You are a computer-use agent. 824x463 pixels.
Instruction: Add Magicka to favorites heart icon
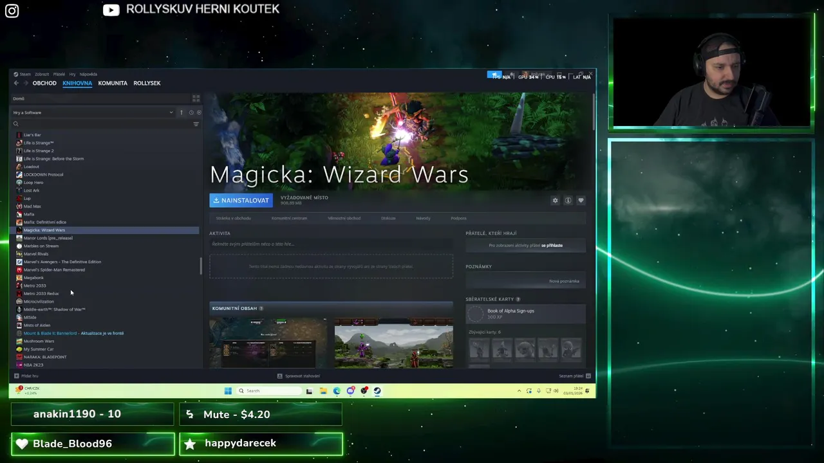(x=581, y=201)
